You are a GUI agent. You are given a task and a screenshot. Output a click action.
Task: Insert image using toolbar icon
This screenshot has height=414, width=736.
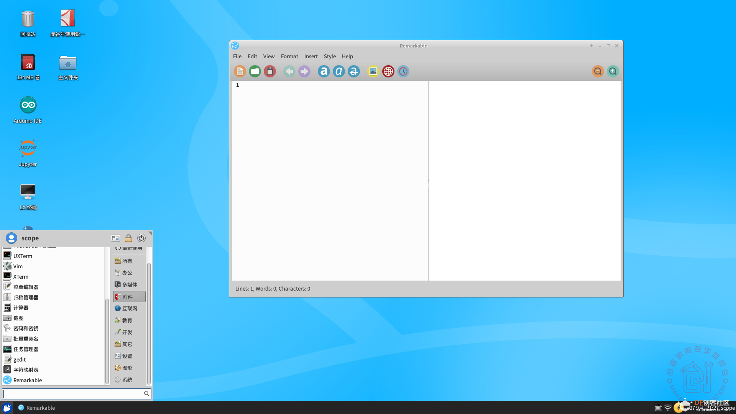click(x=373, y=71)
